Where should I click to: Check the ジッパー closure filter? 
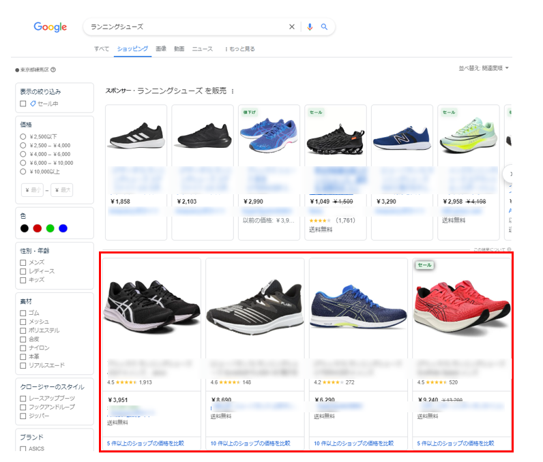point(23,416)
